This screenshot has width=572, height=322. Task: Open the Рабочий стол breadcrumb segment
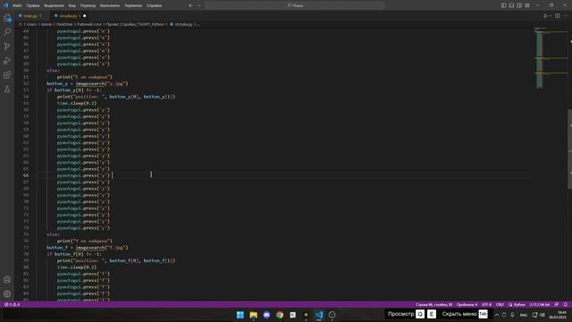coord(89,24)
